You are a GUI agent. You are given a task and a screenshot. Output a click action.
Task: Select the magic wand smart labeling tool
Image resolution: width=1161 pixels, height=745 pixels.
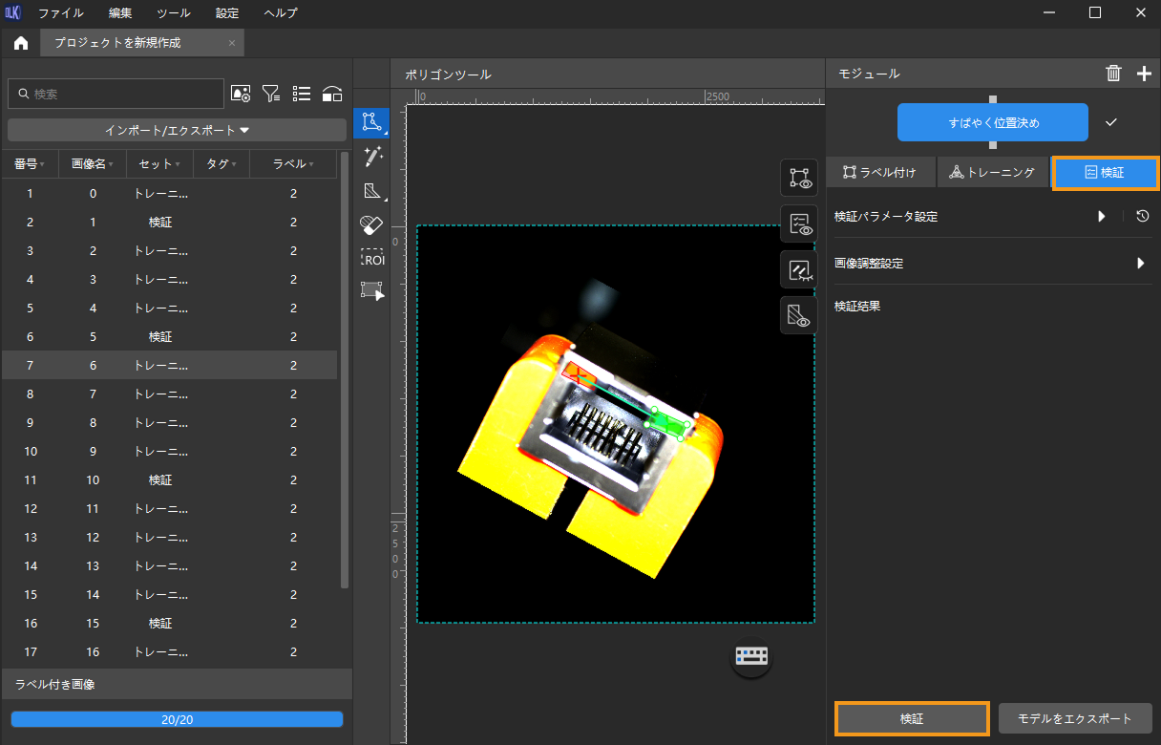(371, 157)
